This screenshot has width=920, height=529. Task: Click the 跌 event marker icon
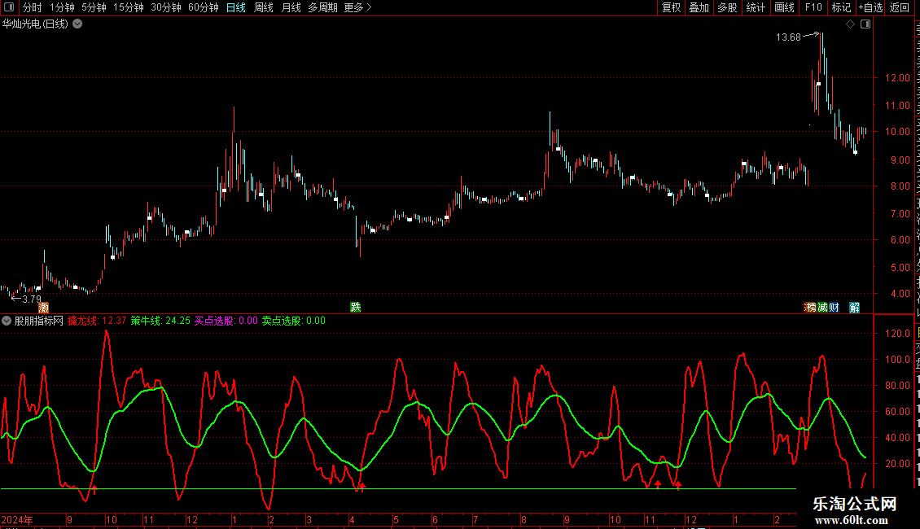355,308
